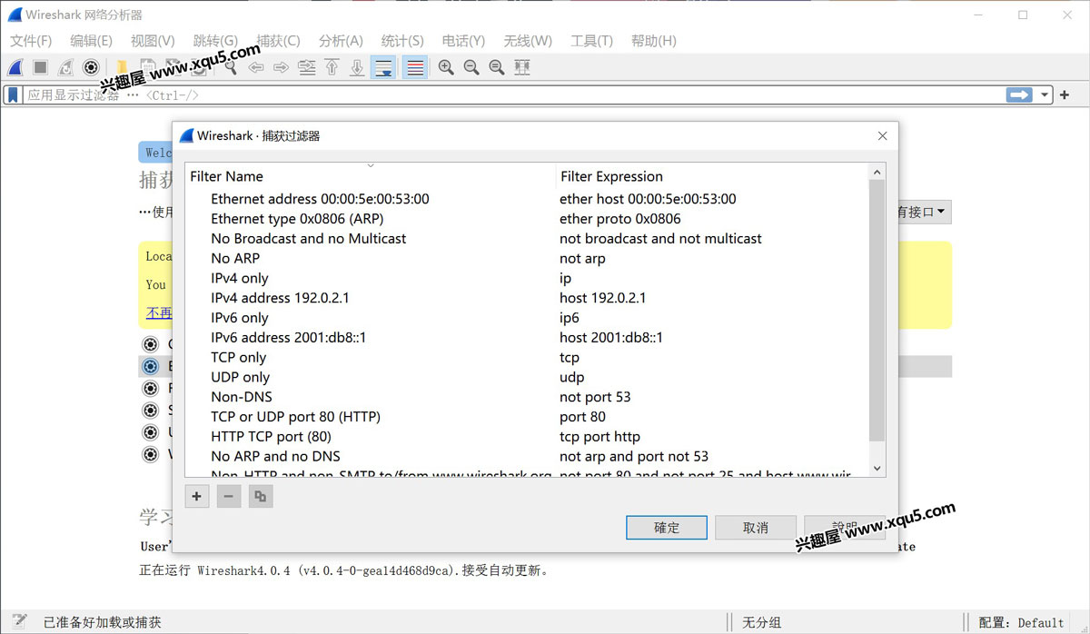Viewport: 1090px width, 634px height.
Task: Click the find packet magnifier icon
Action: tap(231, 67)
